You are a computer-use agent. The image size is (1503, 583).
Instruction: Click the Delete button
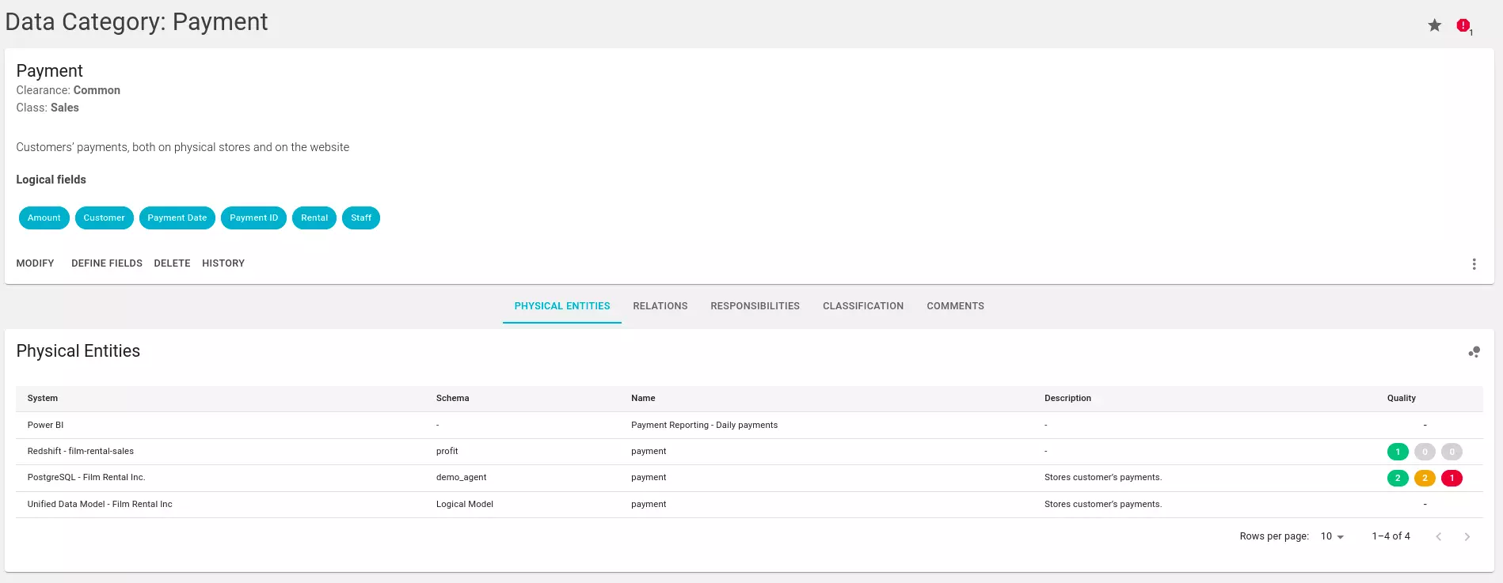(172, 263)
